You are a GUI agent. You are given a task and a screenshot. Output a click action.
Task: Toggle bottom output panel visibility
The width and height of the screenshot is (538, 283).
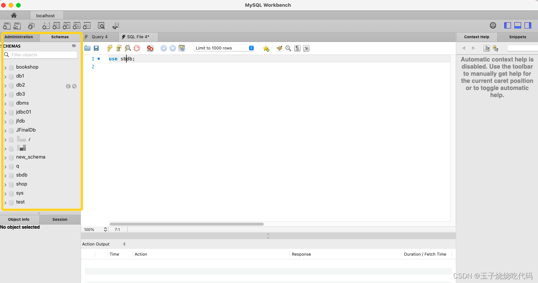click(518, 25)
